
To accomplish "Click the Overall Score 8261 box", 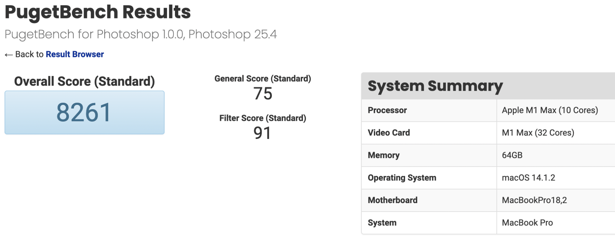I will [85, 112].
